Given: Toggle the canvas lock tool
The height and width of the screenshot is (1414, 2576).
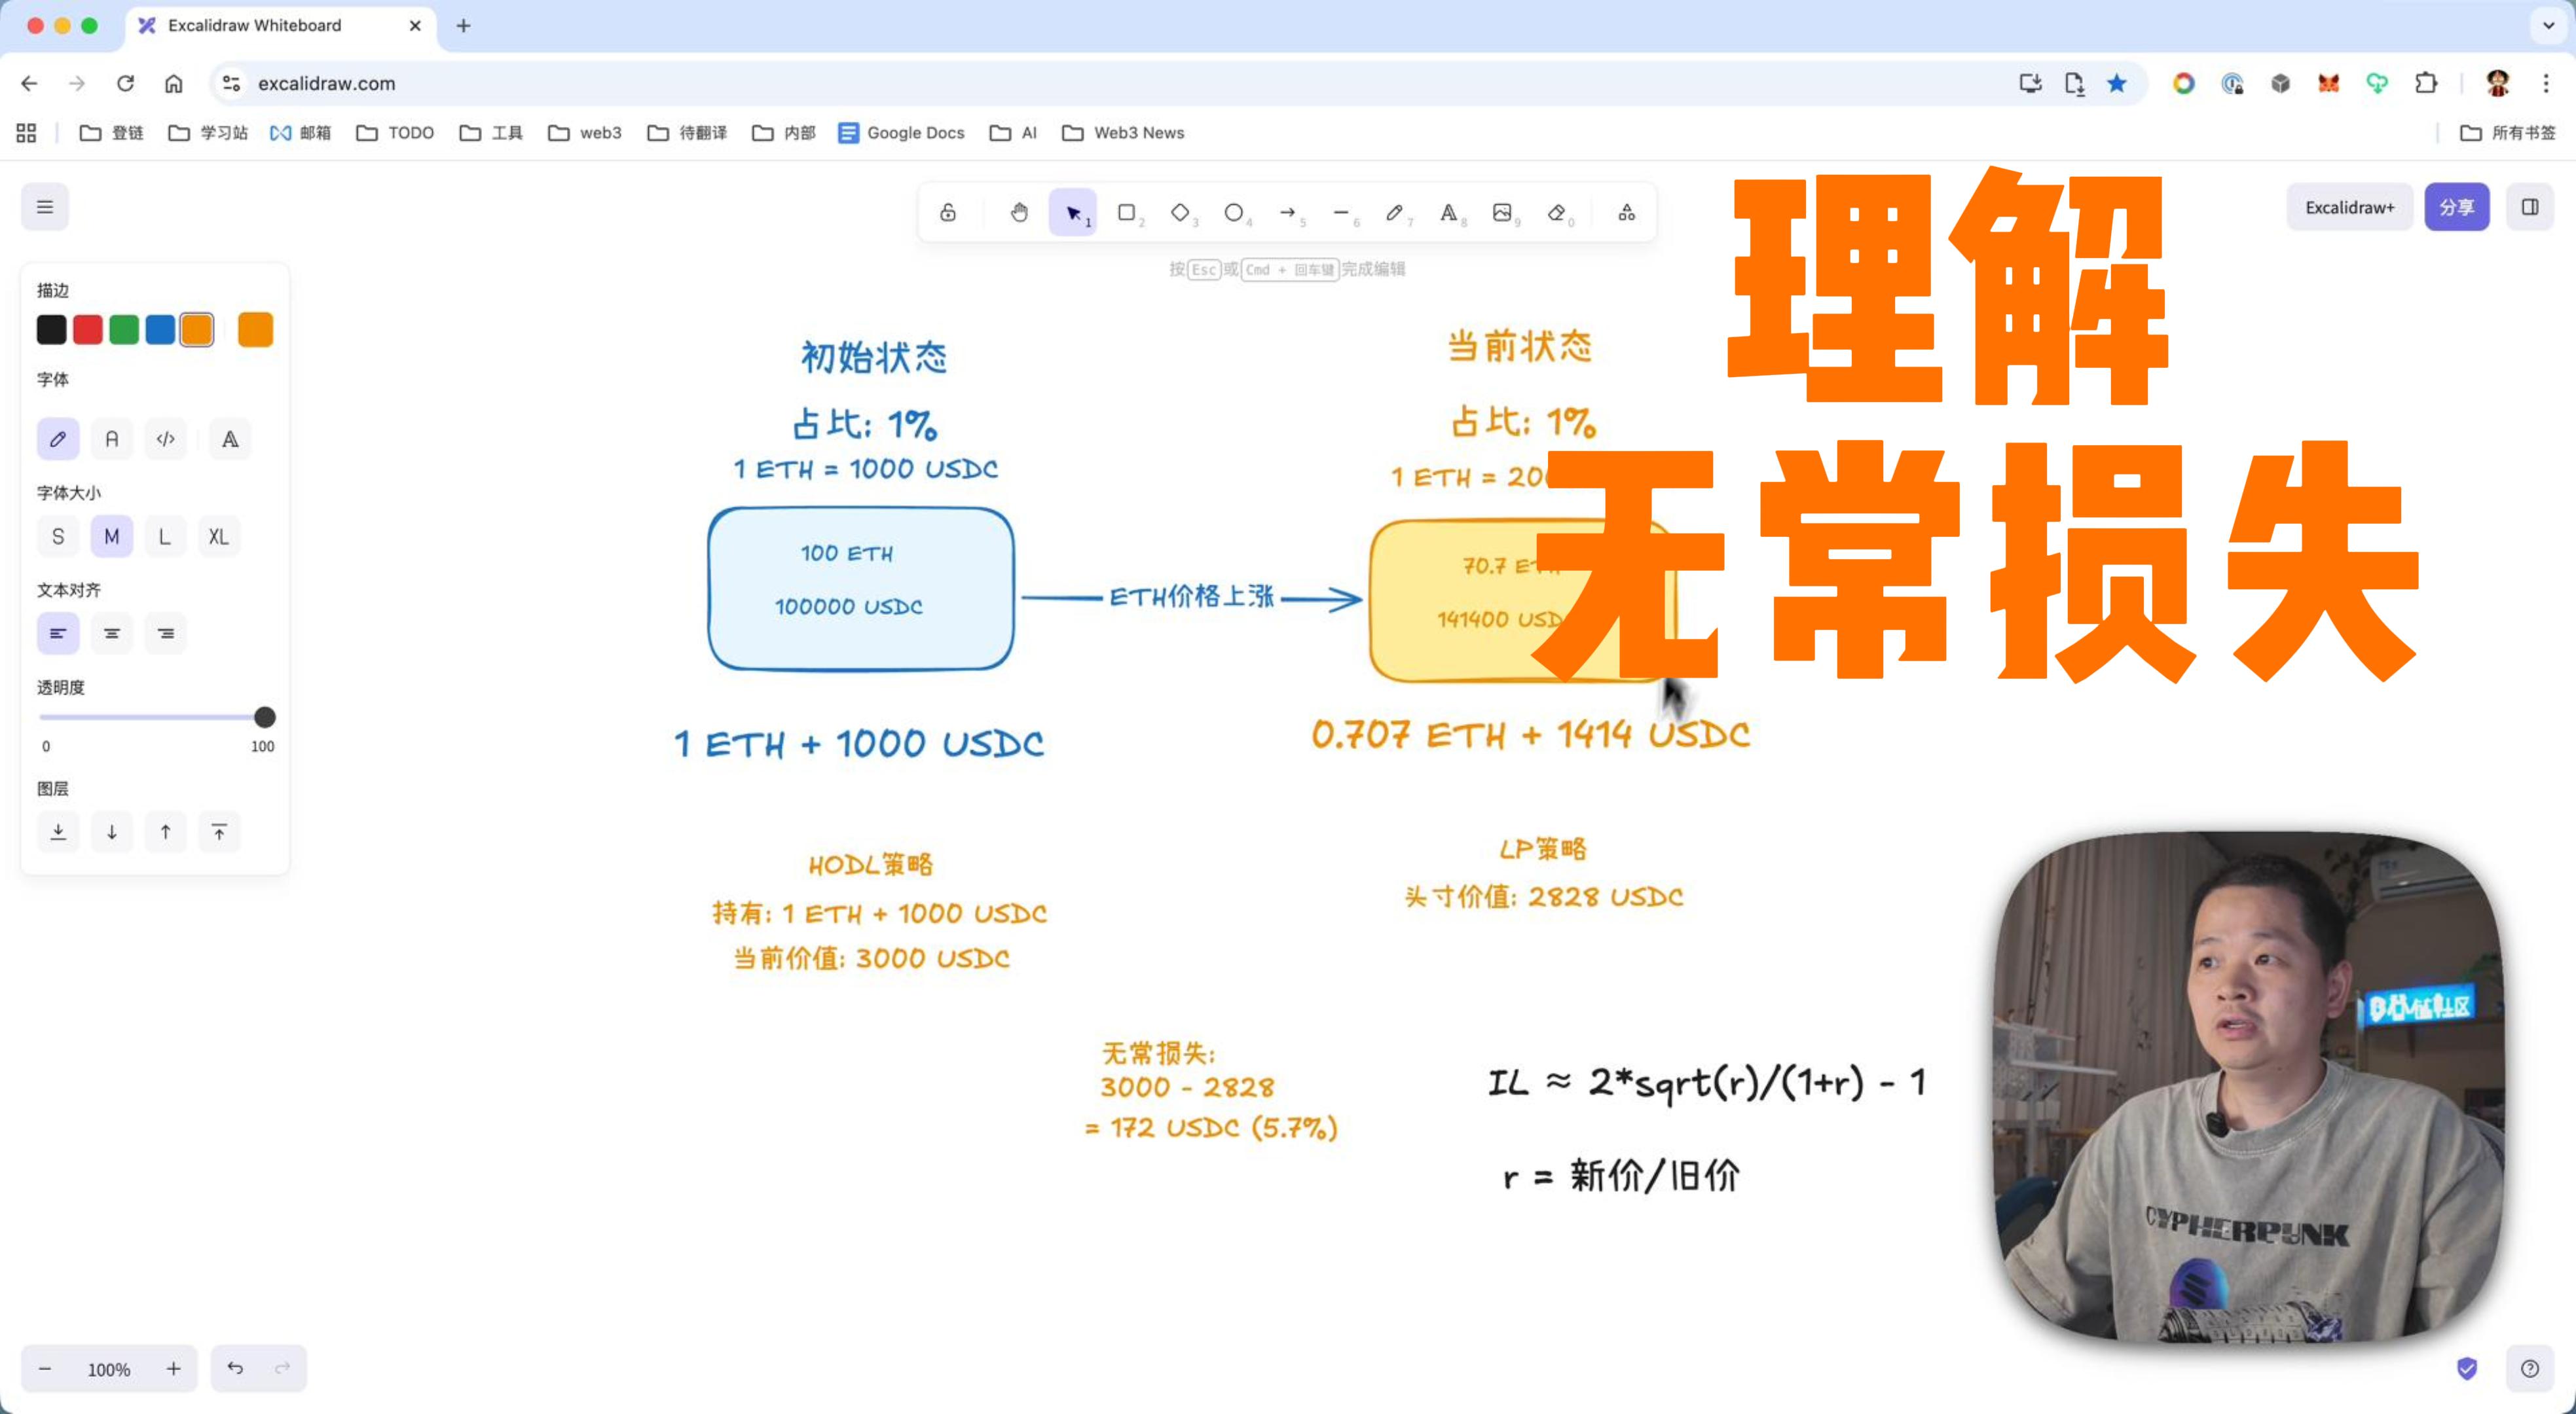Looking at the screenshot, I should click(x=948, y=212).
